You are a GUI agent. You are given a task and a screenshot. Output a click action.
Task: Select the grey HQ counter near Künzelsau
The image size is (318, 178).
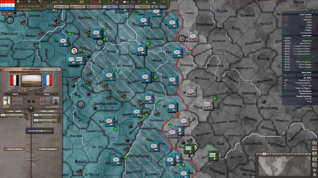click(208, 105)
